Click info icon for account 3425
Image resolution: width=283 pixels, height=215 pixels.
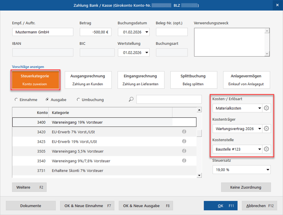(x=184, y=142)
